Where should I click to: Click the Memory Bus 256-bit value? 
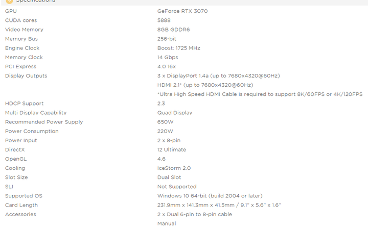tap(167, 39)
